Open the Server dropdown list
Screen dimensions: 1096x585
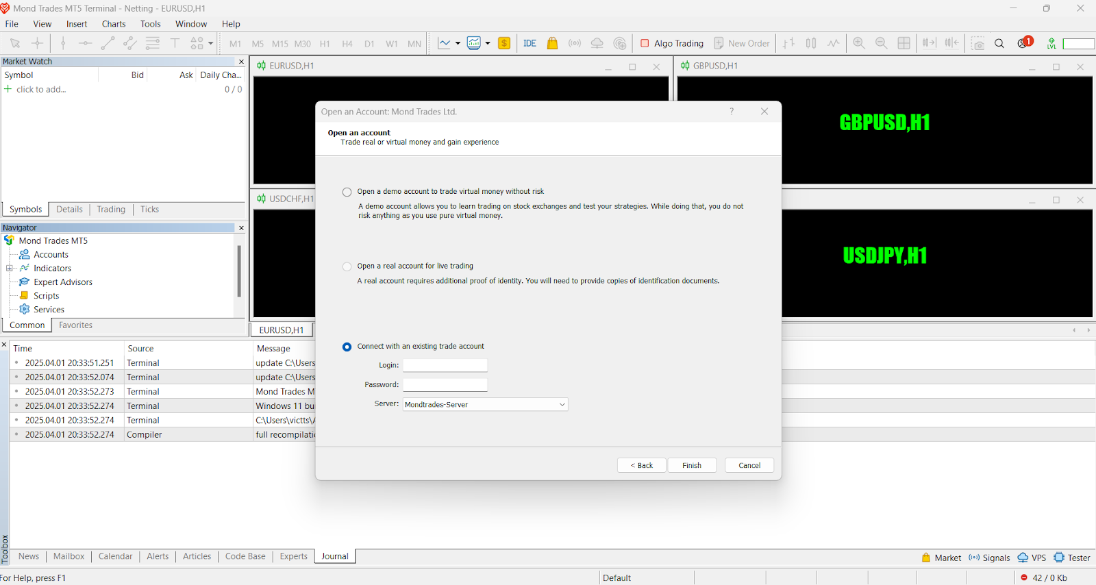click(562, 405)
